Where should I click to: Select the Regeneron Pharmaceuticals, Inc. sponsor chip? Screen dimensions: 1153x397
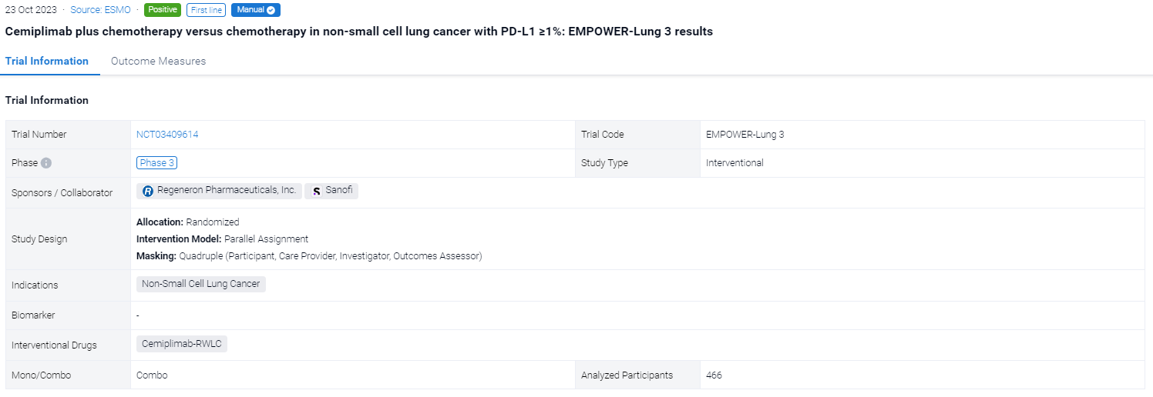[220, 191]
